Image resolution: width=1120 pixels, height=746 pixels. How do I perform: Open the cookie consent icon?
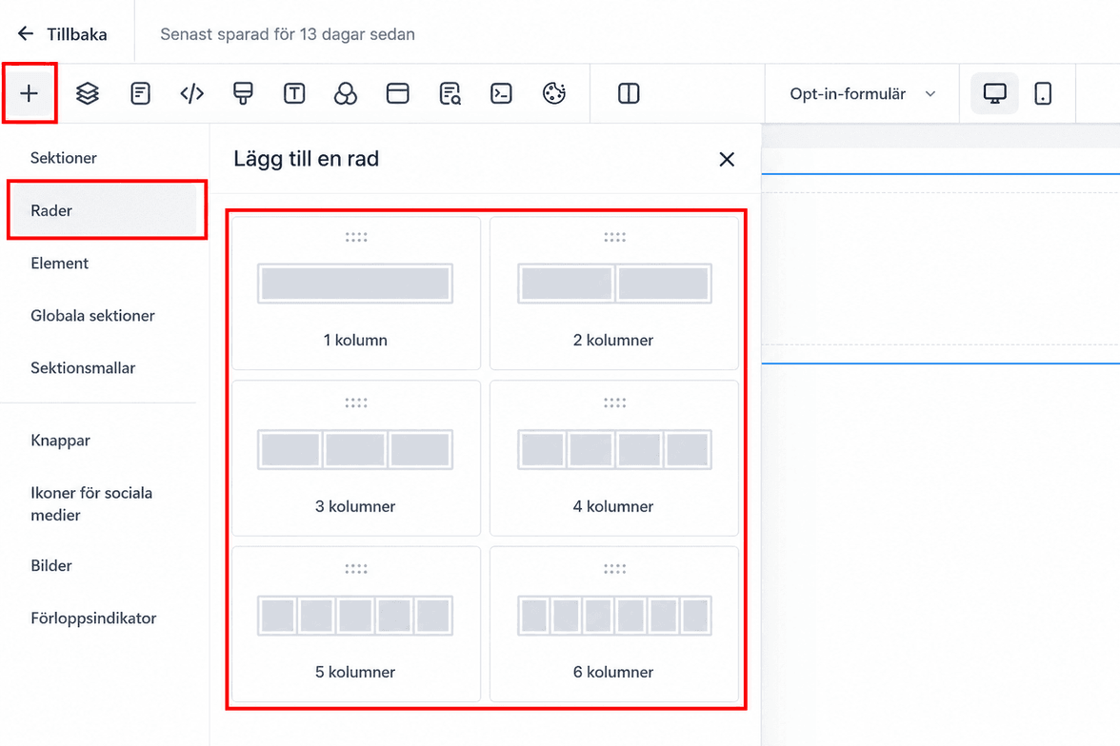[554, 93]
